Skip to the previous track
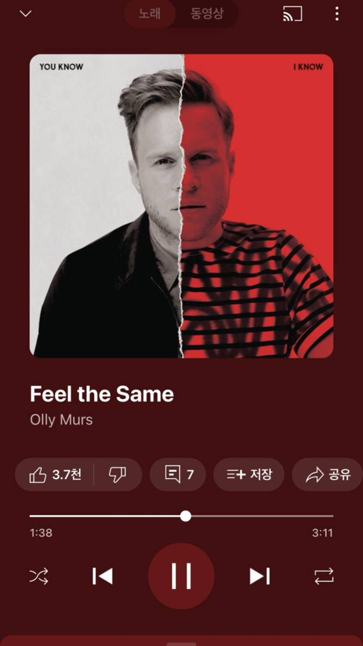This screenshot has height=646, width=363. click(x=102, y=576)
